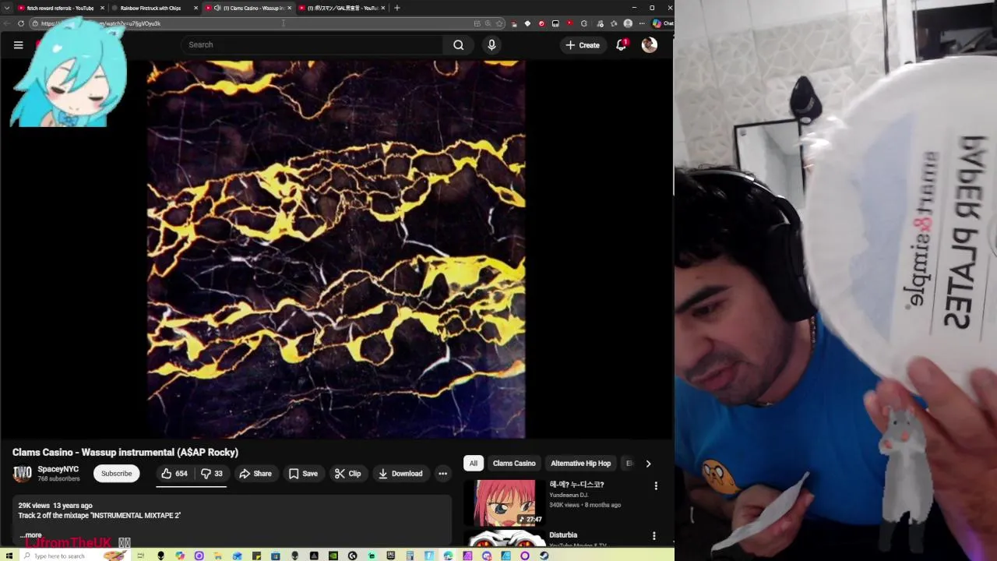Focus the YouTube search field
This screenshot has height=561, width=997.
(x=312, y=44)
